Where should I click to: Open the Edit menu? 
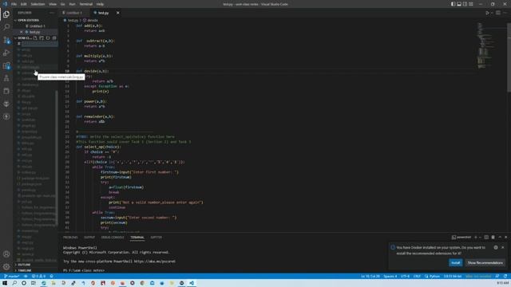click(x=23, y=4)
